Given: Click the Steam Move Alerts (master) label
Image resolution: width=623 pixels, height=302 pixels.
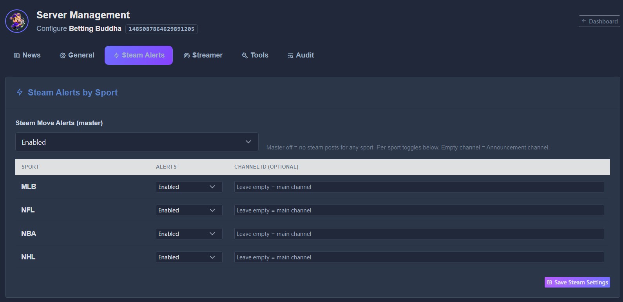Looking at the screenshot, I should [x=59, y=123].
